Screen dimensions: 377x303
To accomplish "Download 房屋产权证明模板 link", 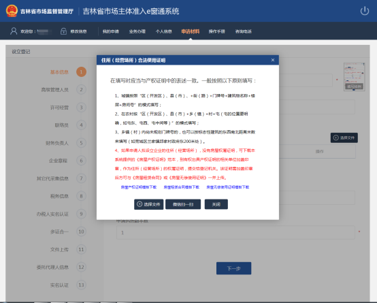I will (x=139, y=187).
